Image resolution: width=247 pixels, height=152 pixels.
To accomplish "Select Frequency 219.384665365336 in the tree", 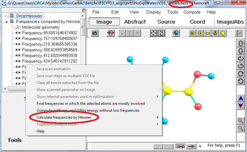I will coord(49,44).
